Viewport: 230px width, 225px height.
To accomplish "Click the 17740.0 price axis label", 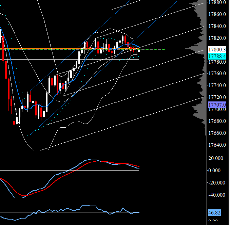I will point(217,85).
